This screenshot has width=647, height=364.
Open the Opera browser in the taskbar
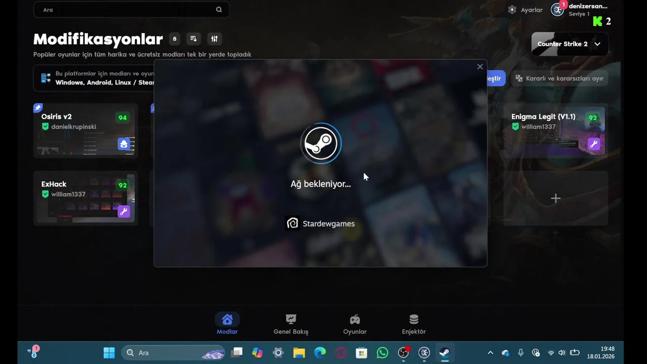[341, 352]
